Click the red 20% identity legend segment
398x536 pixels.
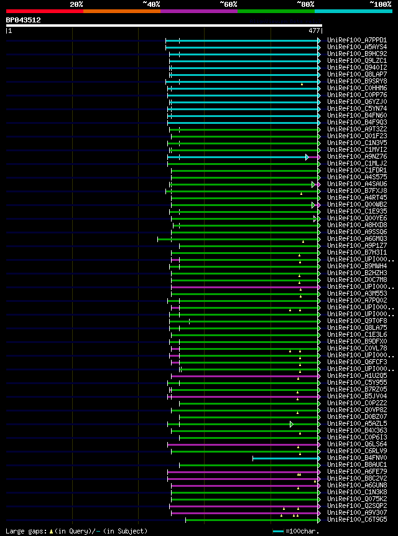click(45, 11)
